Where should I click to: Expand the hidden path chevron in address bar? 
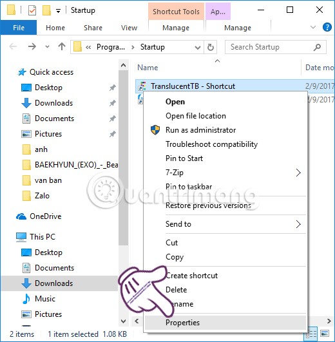(88, 47)
